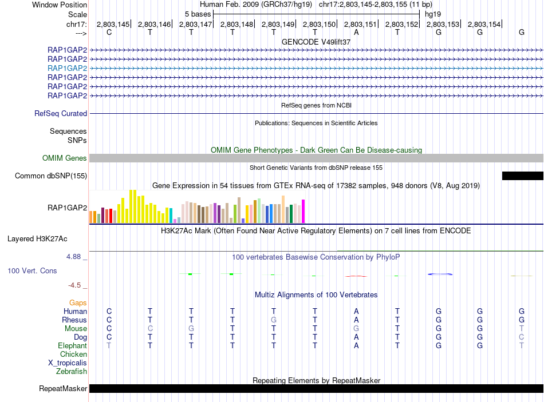
Task: Click the -4.5 PhyloP lower scale value
Action: pos(74,285)
